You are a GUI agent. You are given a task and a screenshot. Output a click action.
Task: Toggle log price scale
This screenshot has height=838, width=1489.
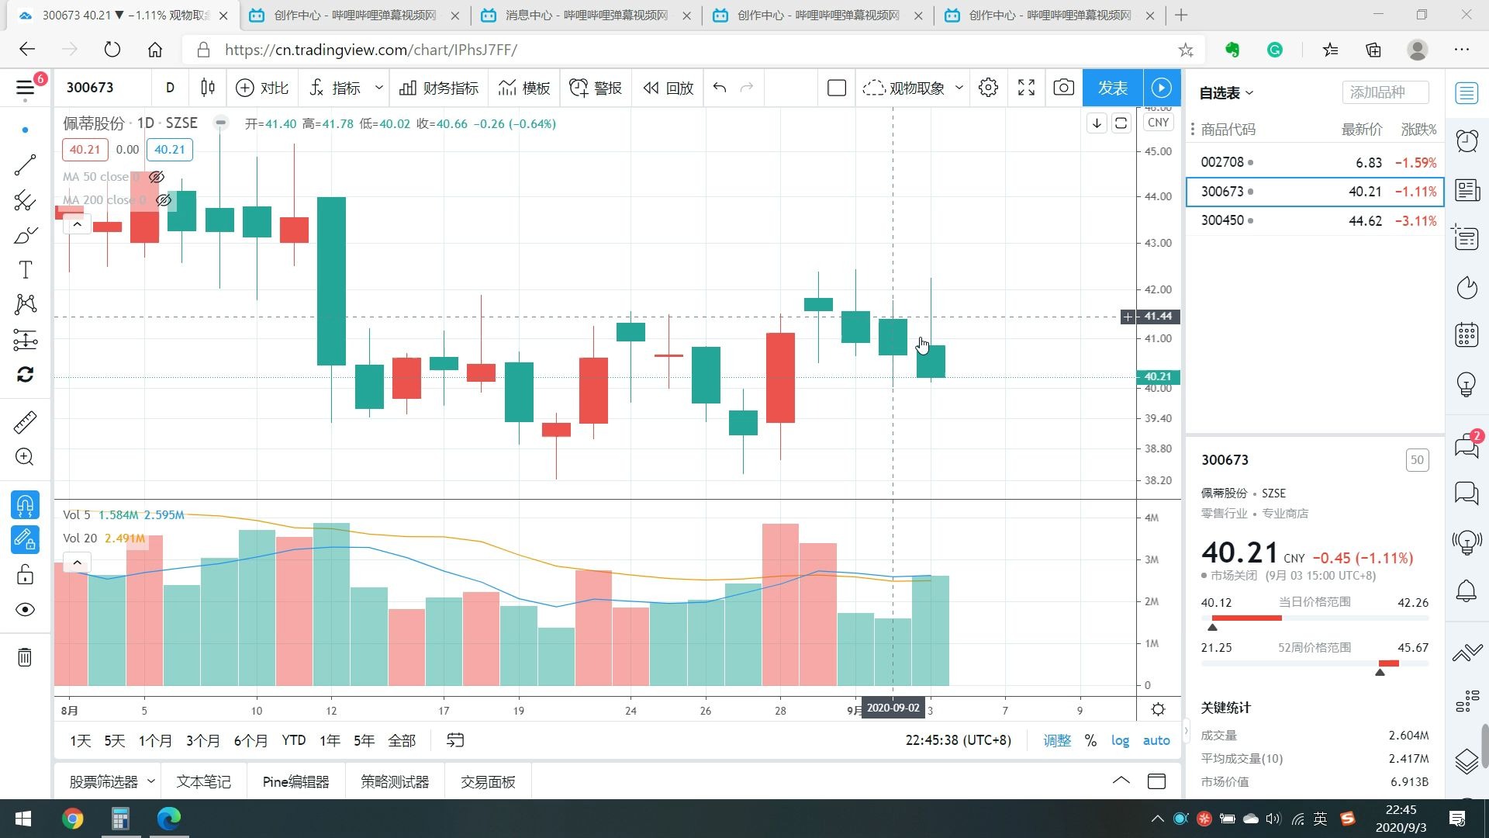(1120, 740)
